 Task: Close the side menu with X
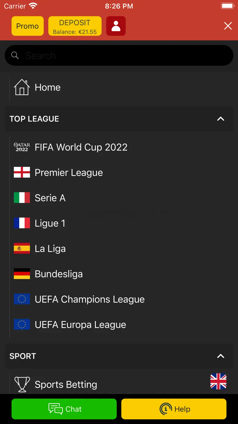point(228,26)
